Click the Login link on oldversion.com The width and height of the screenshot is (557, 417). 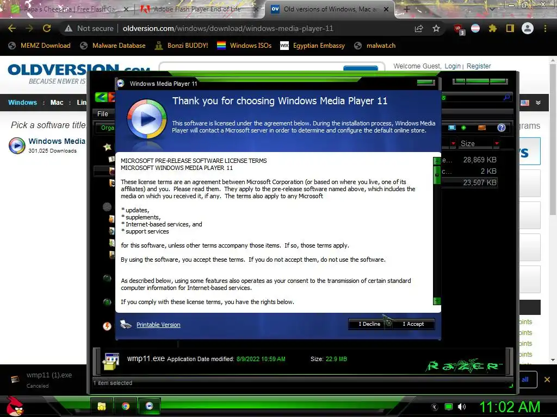click(x=452, y=66)
